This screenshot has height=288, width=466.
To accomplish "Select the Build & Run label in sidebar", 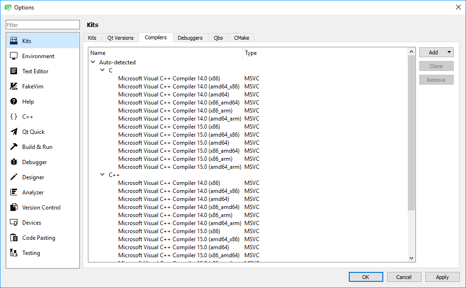I will point(37,147).
